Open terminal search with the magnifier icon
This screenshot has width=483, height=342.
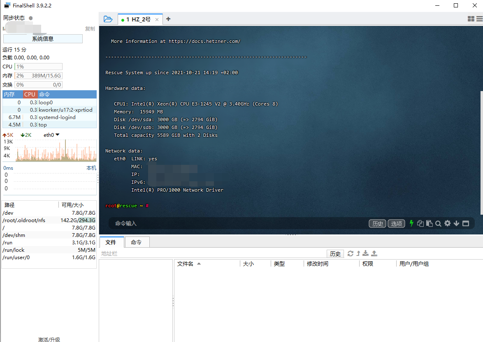coord(438,224)
